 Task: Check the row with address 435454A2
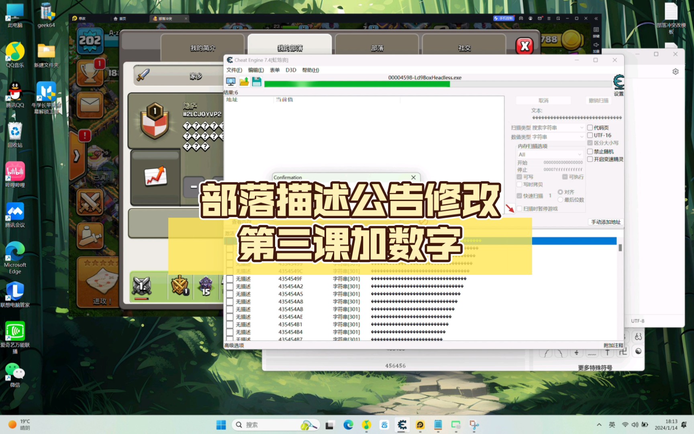(230, 287)
